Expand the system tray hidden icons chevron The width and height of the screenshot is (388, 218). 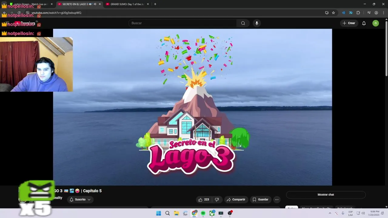tap(330, 213)
